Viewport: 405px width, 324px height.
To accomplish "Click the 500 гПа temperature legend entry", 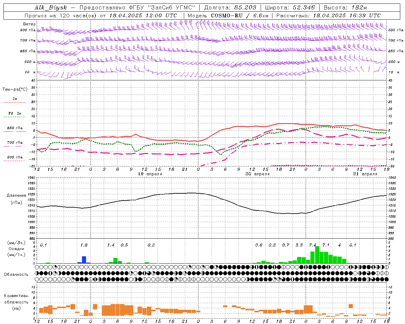I will (x=15, y=157).
